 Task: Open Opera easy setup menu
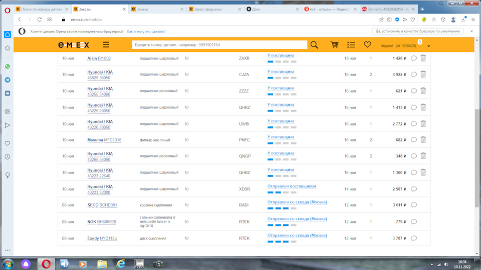click(473, 19)
